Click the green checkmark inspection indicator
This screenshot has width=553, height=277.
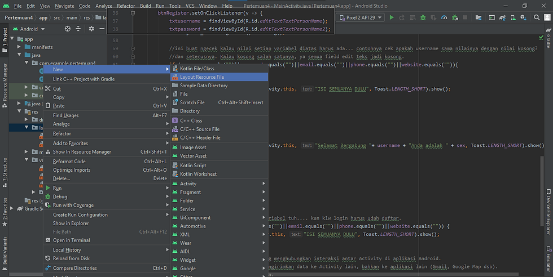[x=541, y=37]
